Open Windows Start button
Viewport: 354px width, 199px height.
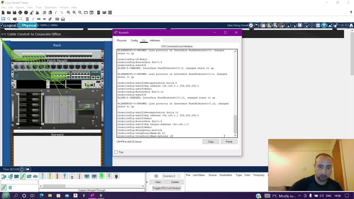6,196
